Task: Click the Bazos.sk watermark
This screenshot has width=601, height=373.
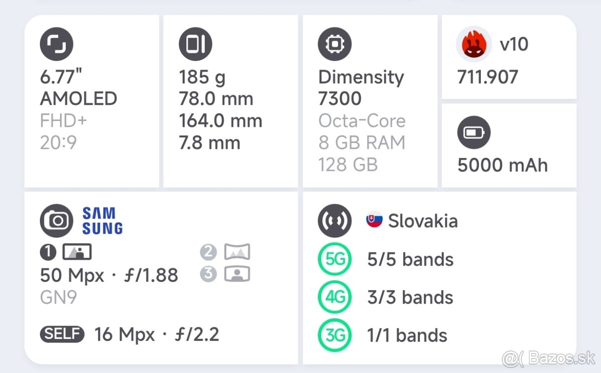Action: (x=548, y=358)
